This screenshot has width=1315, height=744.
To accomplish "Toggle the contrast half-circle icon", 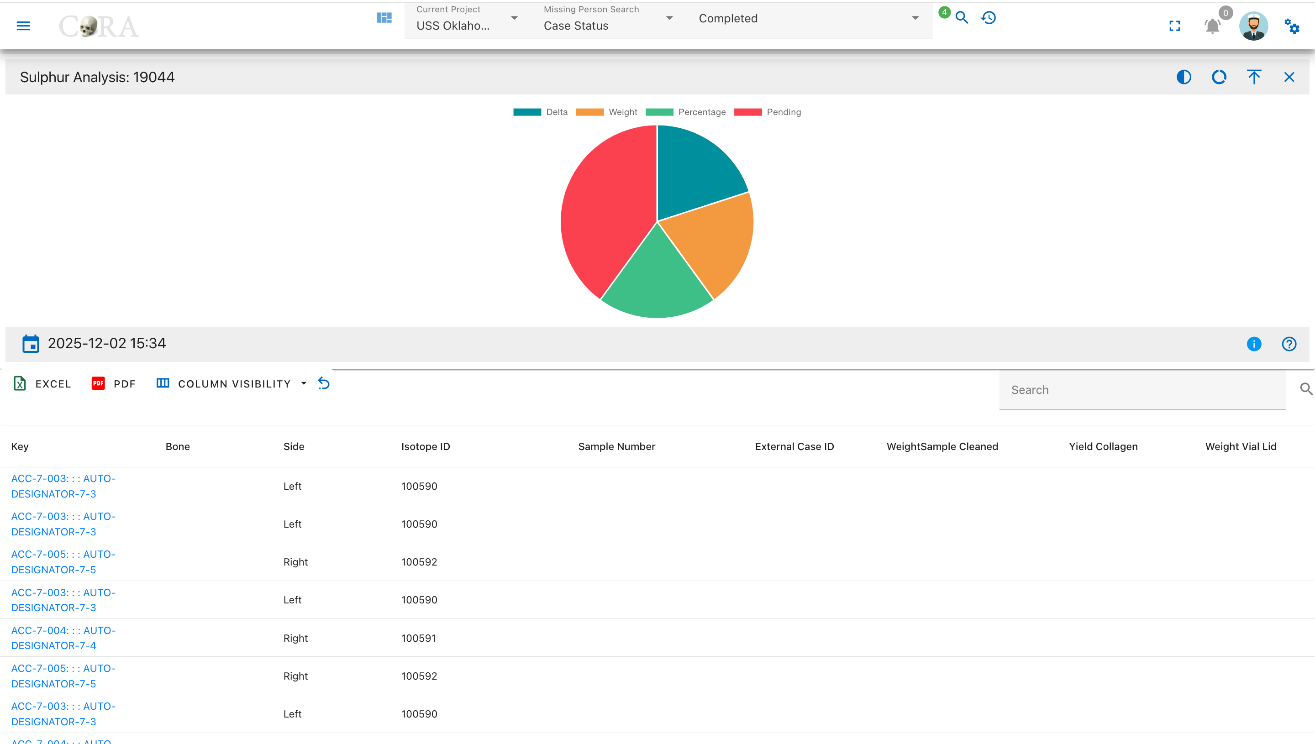I will (x=1183, y=77).
